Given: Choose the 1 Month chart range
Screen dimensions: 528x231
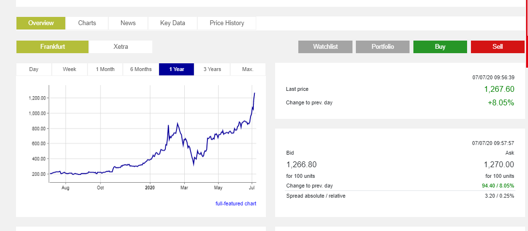Looking at the screenshot, I should pos(105,69).
